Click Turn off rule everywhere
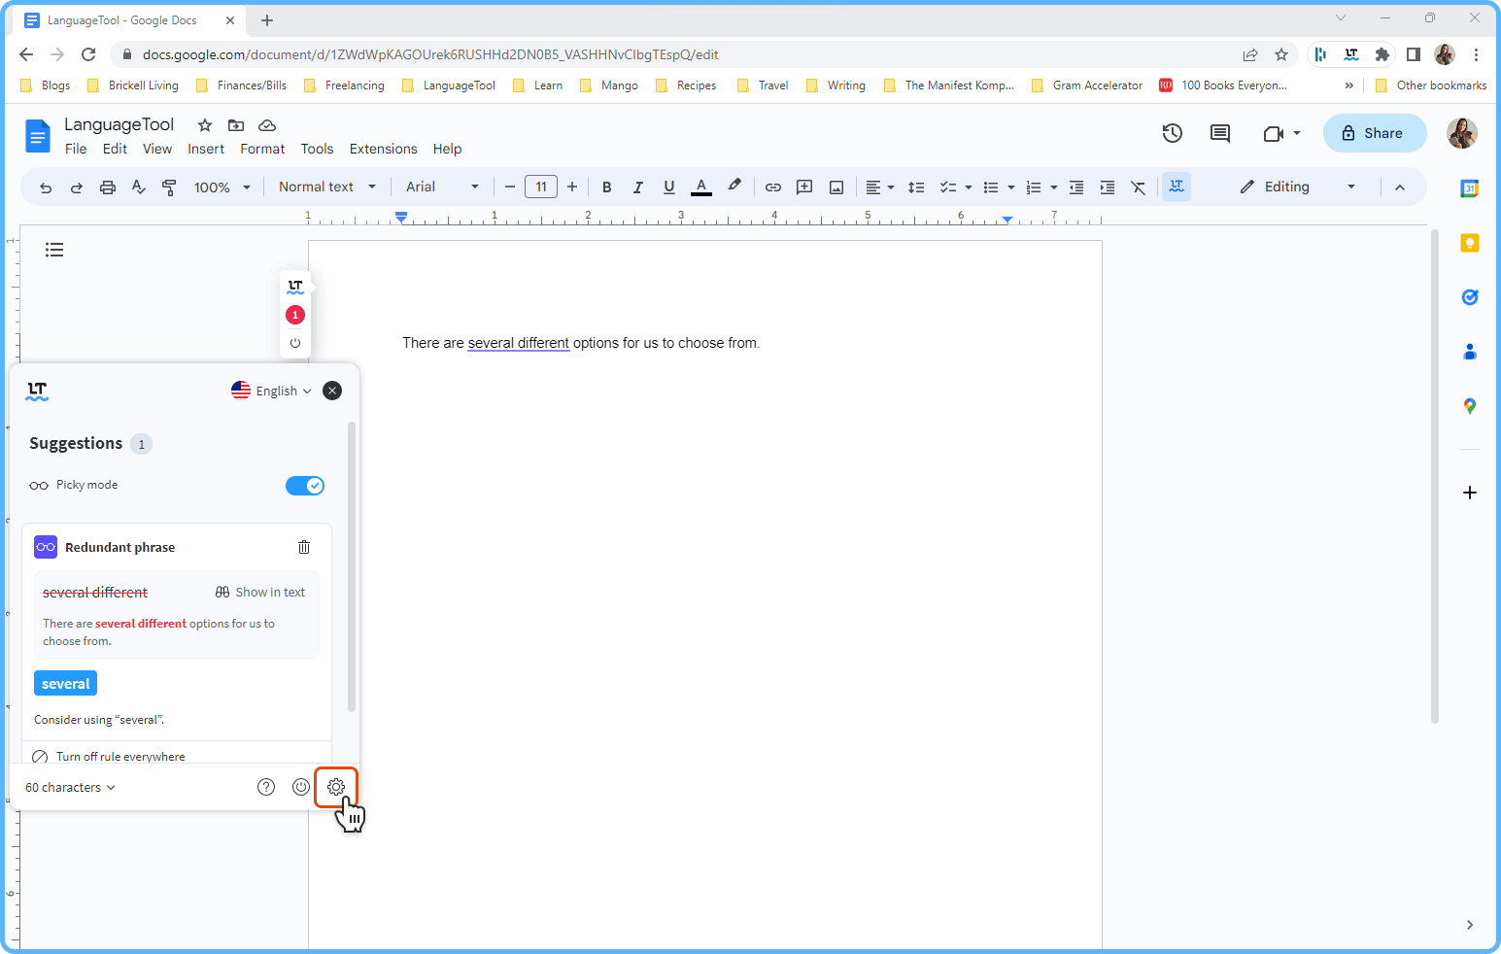 pyautogui.click(x=109, y=756)
